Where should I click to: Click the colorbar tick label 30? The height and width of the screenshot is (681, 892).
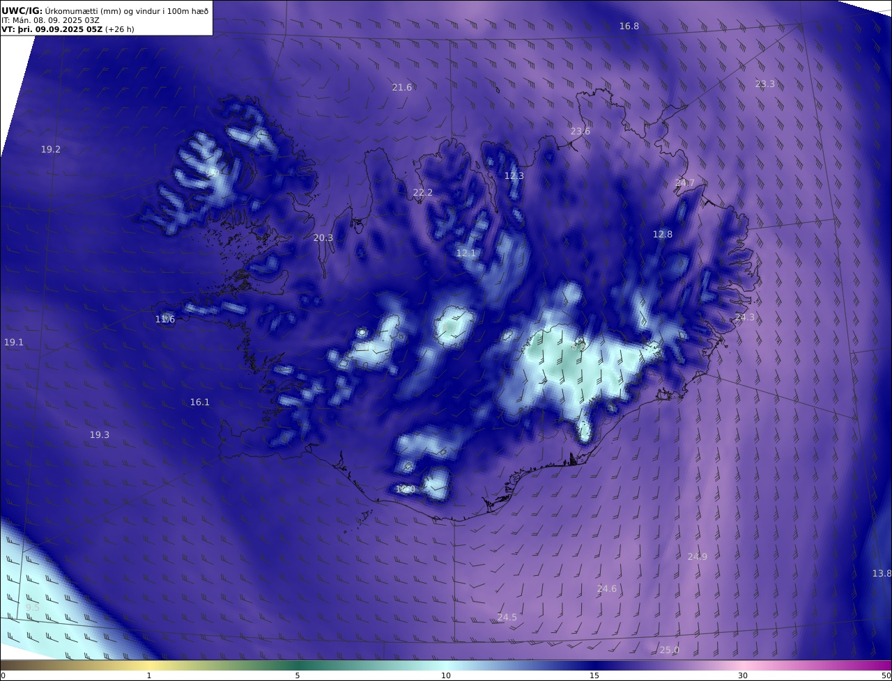[743, 675]
